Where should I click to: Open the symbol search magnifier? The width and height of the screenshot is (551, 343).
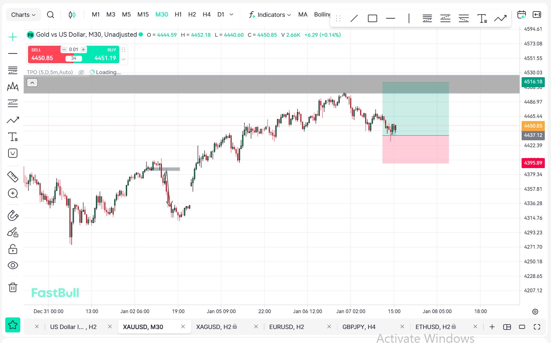click(50, 15)
